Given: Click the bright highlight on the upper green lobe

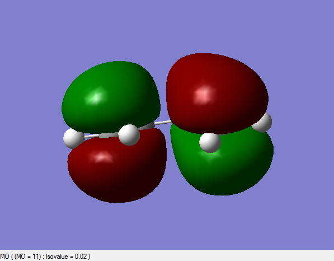Looking at the screenshot, I should (96, 97).
